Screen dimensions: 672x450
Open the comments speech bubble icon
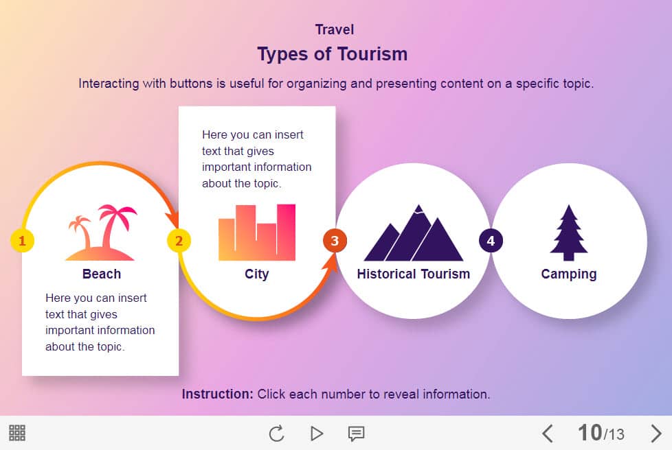point(356,434)
